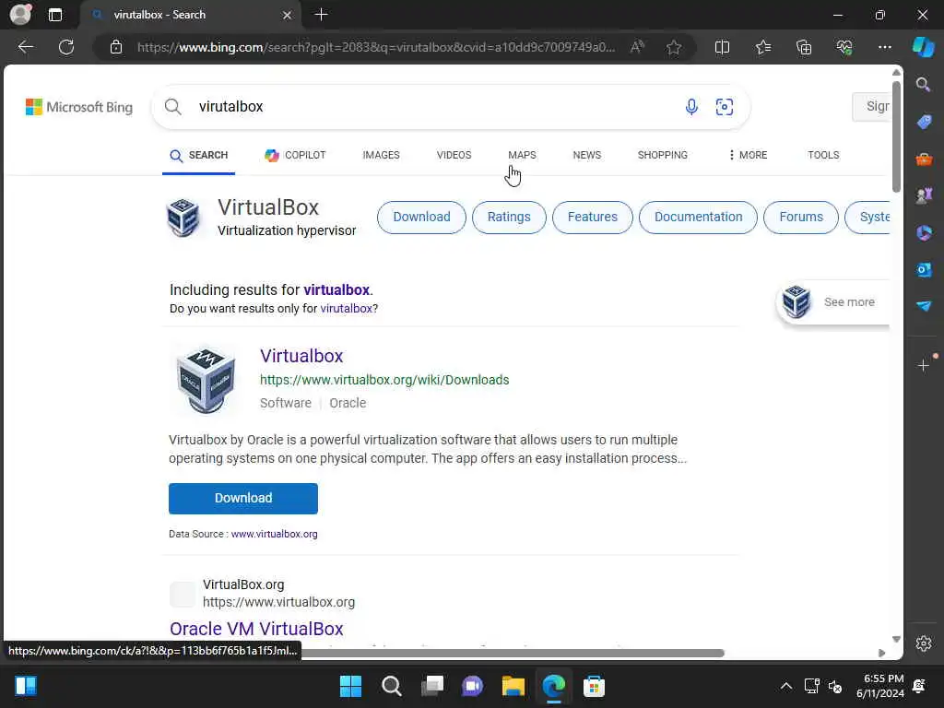Open Read aloud in address bar
Viewport: 944px width, 708px height.
[638, 47]
